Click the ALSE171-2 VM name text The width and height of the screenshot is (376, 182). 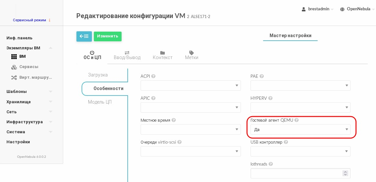[201, 16]
